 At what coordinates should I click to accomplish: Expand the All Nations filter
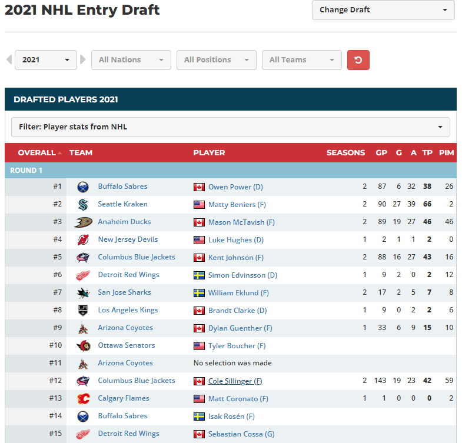point(131,60)
